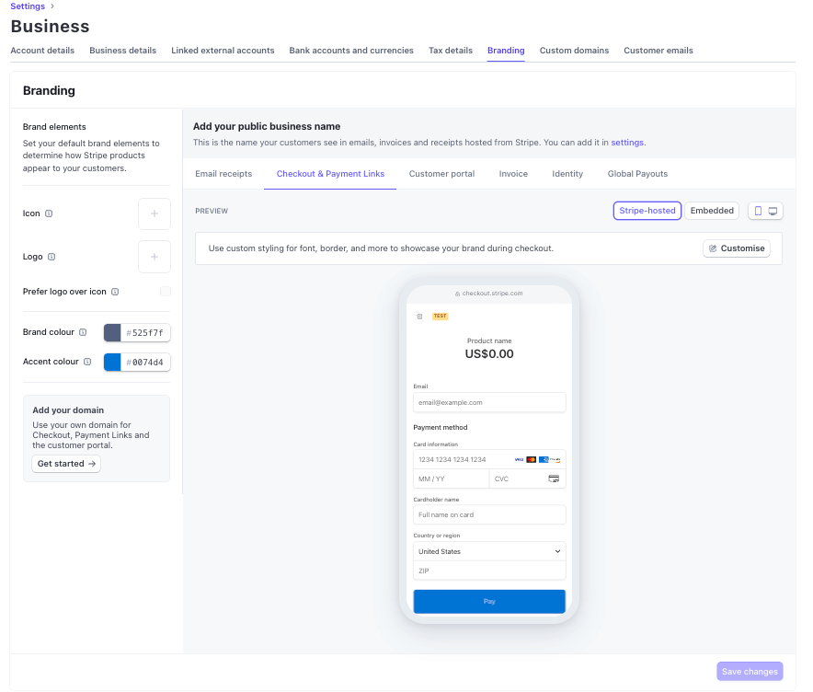This screenshot has width=813, height=692.
Task: Open the Tax details tab
Action: [x=451, y=51]
